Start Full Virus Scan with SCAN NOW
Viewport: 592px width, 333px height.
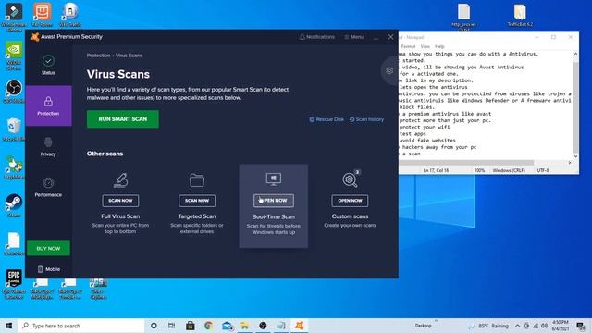tap(120, 201)
